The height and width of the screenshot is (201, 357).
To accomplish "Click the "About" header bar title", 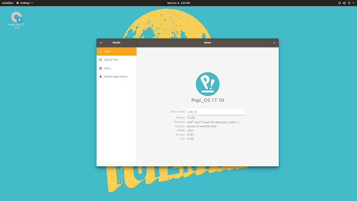I will pyautogui.click(x=208, y=42).
